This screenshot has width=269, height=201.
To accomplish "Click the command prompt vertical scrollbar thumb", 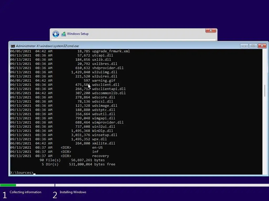I will tap(265, 90).
